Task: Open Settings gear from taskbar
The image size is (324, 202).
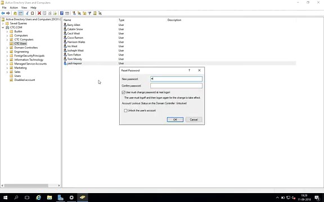Action: 71,198
